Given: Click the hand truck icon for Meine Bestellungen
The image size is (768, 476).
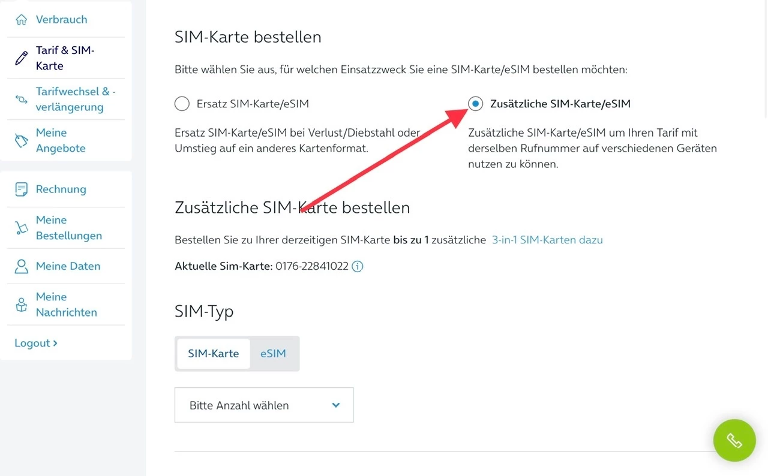Looking at the screenshot, I should [22, 228].
